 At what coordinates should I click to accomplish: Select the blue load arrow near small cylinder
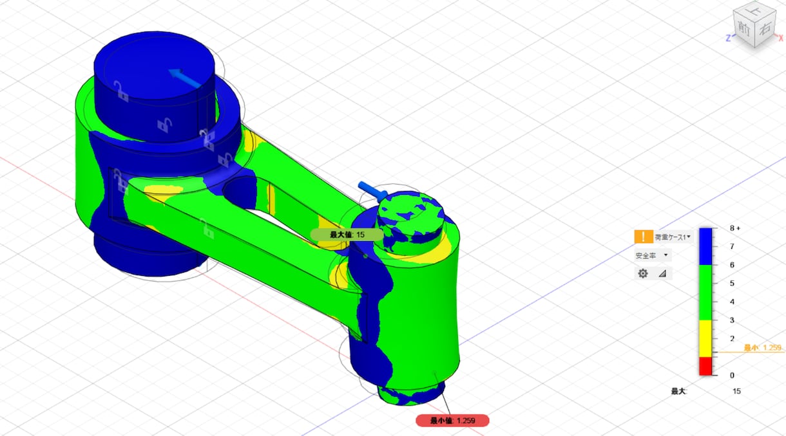tap(372, 190)
